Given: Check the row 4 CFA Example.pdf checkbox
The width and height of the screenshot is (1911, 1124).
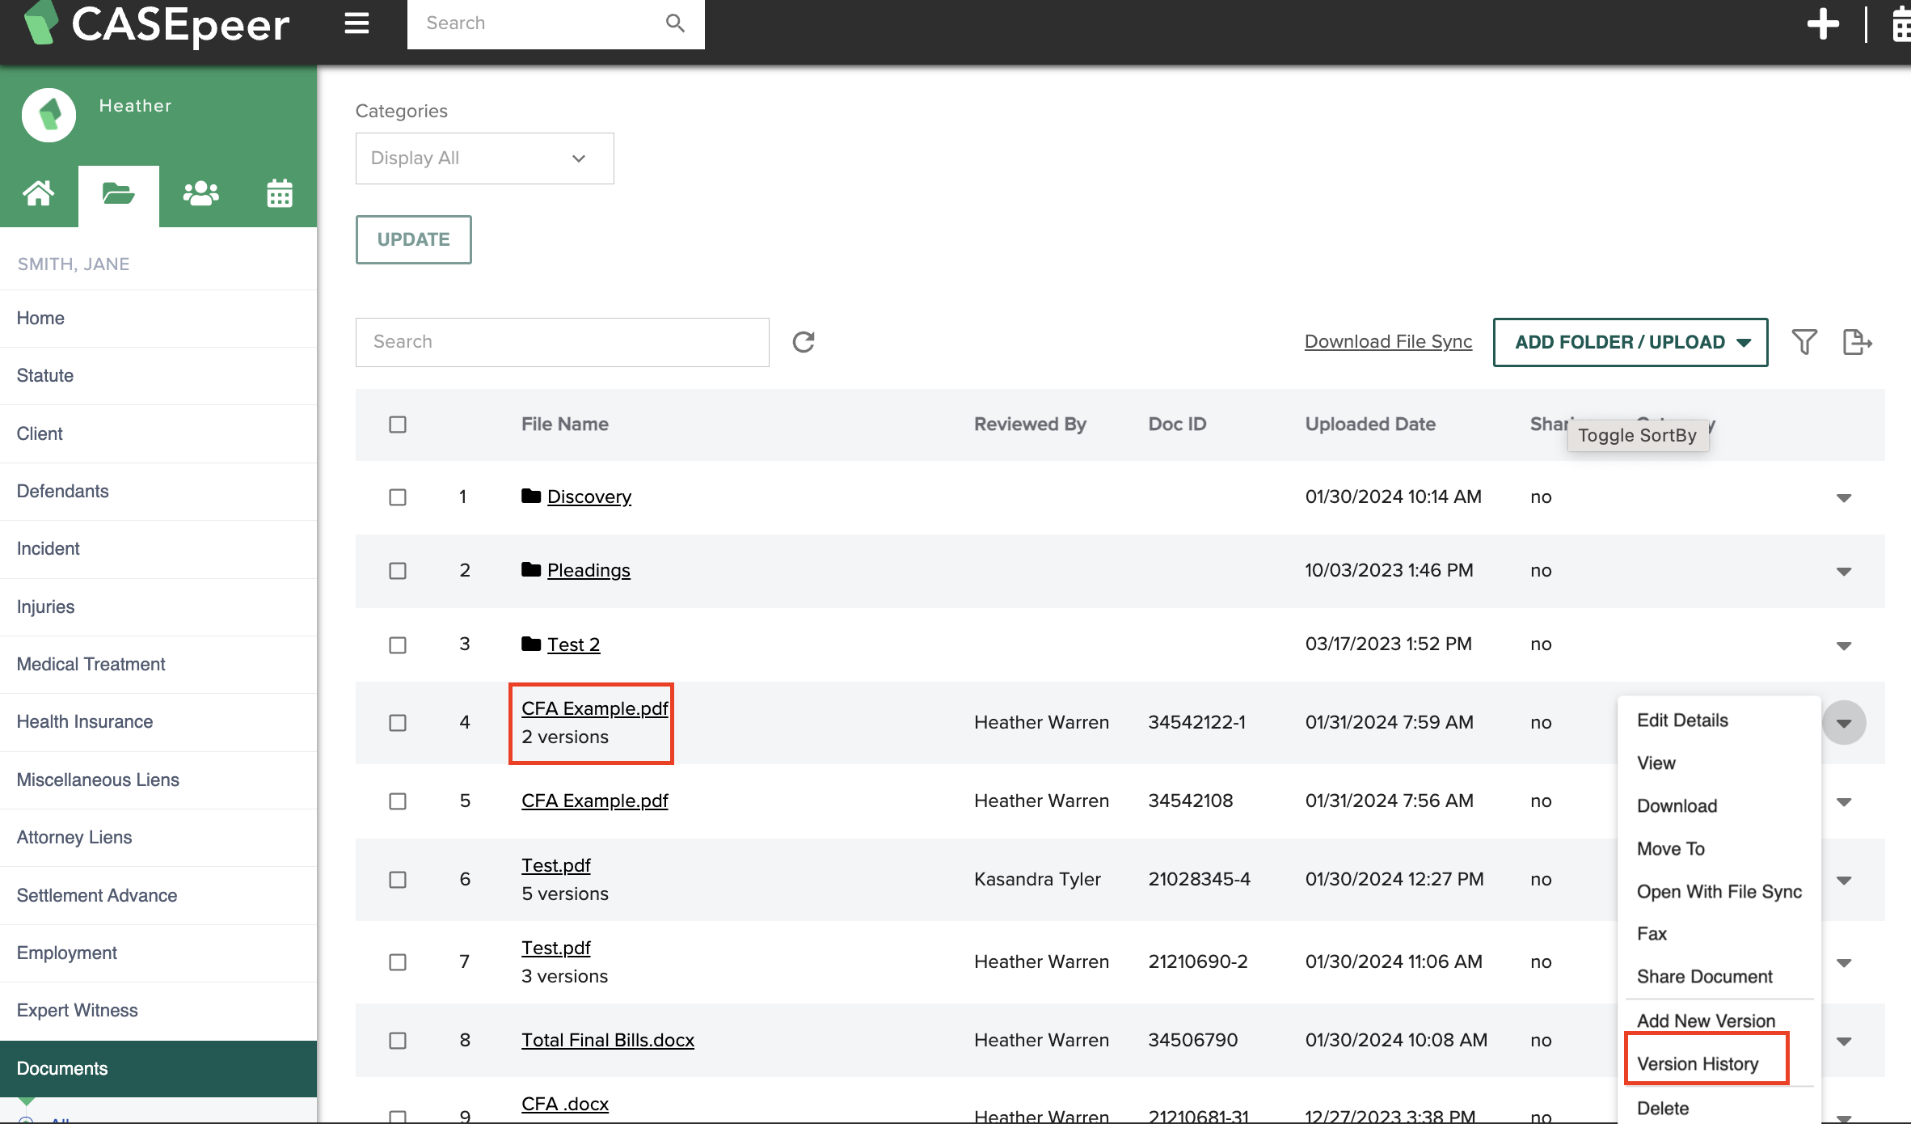Looking at the screenshot, I should [398, 723].
